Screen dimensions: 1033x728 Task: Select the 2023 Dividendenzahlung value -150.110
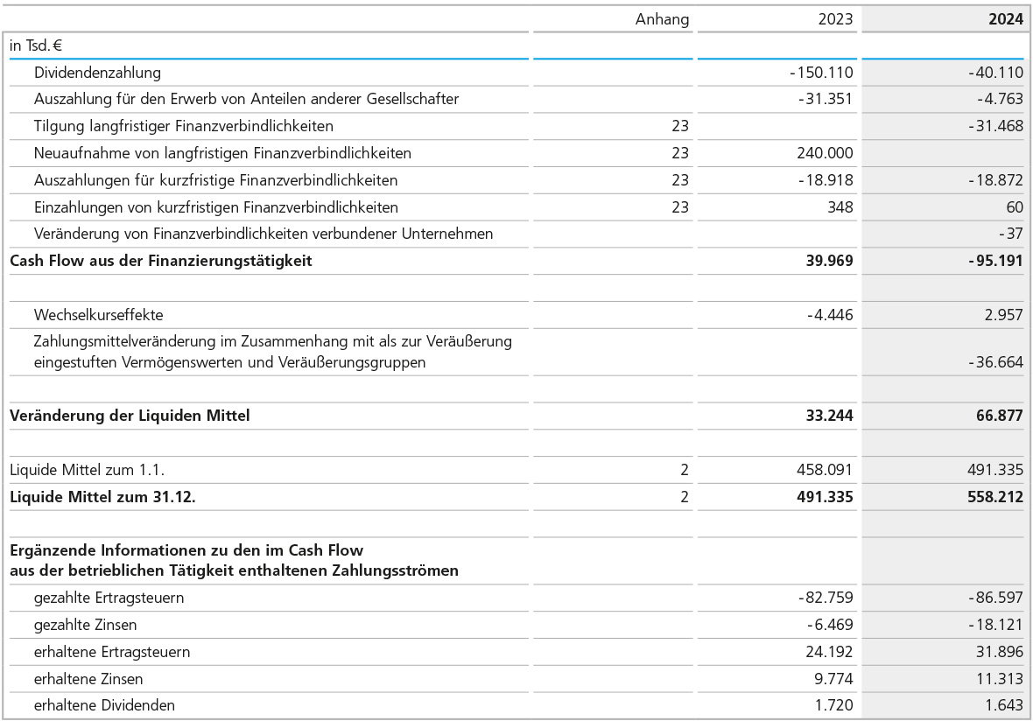tap(820, 73)
